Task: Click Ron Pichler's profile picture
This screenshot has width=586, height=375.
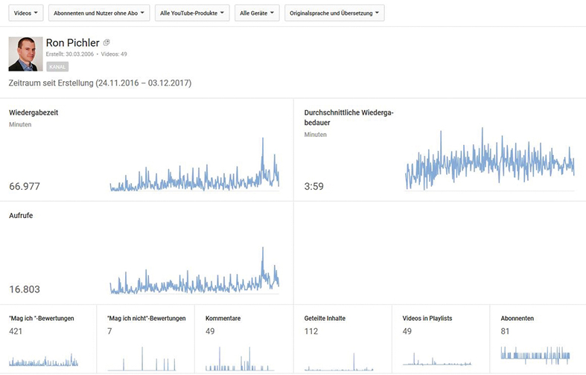Action: click(x=25, y=54)
